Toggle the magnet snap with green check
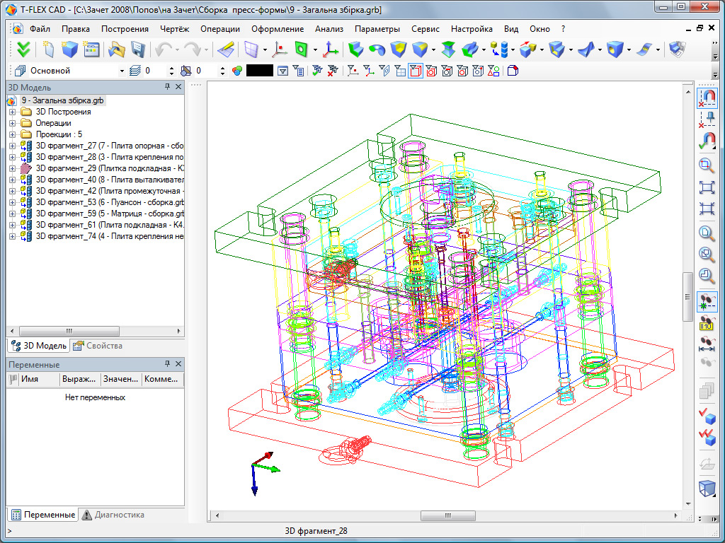This screenshot has width=725, height=543. (707, 141)
